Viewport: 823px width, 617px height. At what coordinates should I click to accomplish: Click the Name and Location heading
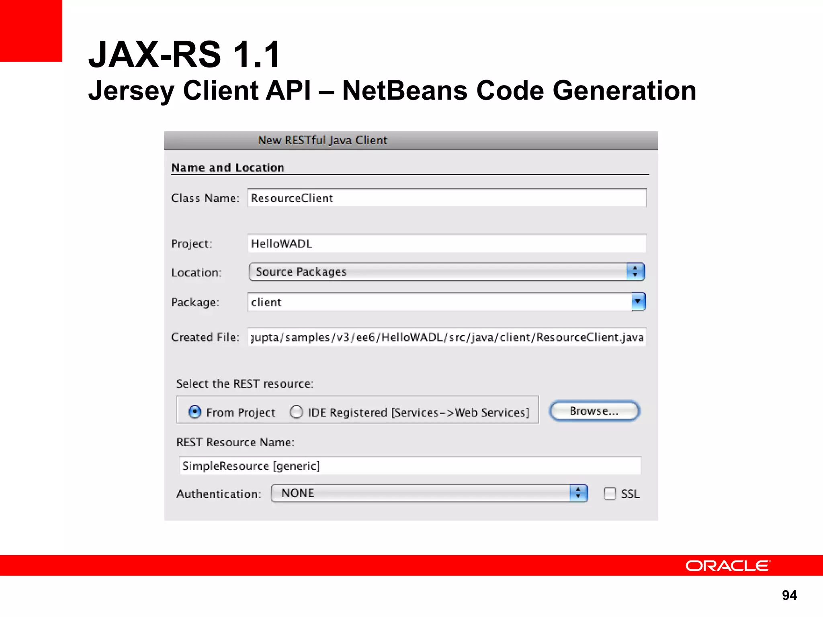click(228, 168)
